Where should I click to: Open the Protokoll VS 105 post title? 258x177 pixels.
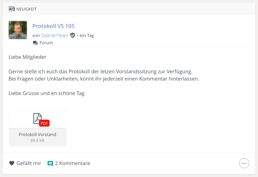click(x=53, y=26)
